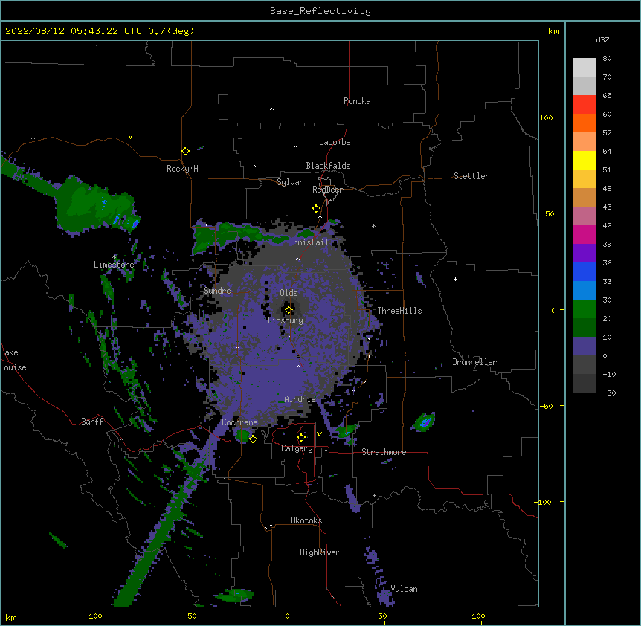Click the -50 tick label on the right axis
The image size is (641, 626).
(x=546, y=406)
